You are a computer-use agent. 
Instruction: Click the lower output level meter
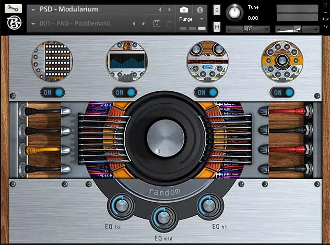(x=297, y=17)
